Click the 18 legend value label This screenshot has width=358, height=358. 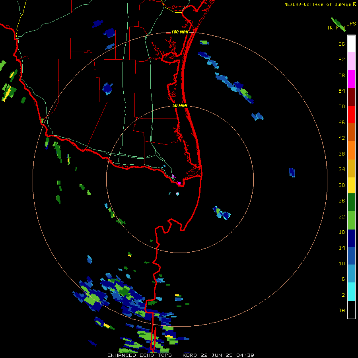click(342, 232)
